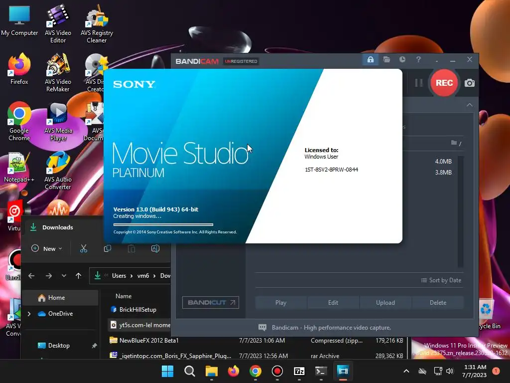
Task: Click Bandicam Edit button
Action: click(333, 303)
